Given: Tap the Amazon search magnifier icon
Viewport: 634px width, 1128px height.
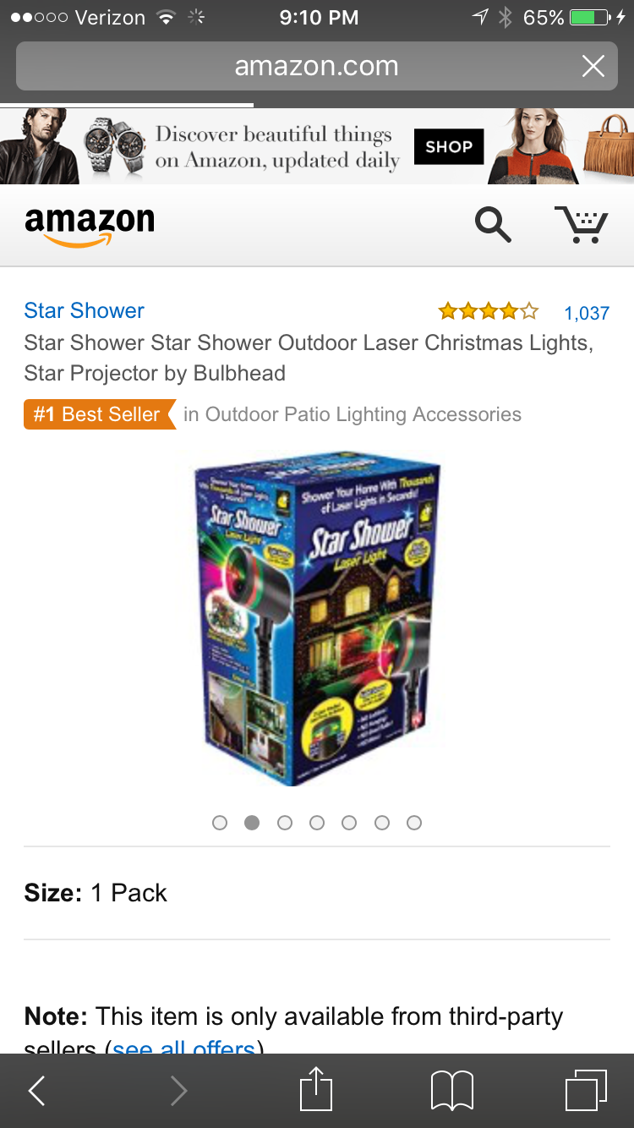Looking at the screenshot, I should point(493,224).
